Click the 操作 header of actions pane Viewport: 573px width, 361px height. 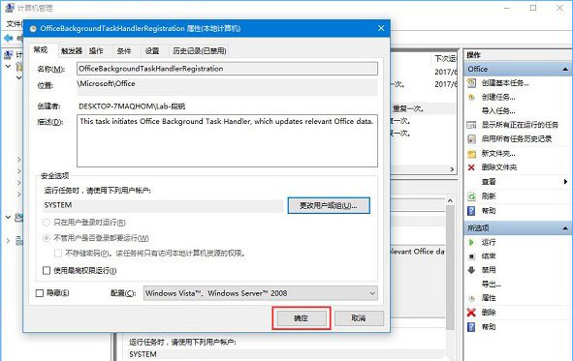473,55
